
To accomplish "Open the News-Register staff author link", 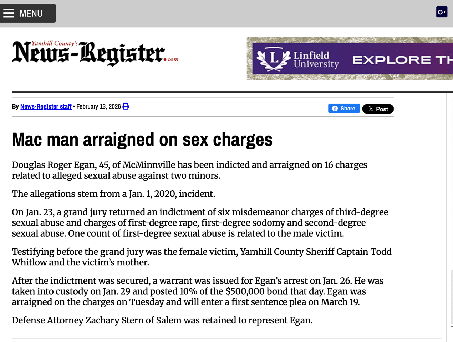I will [46, 106].
